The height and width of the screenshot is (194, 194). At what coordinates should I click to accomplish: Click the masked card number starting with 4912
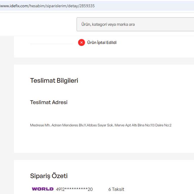point(74,189)
